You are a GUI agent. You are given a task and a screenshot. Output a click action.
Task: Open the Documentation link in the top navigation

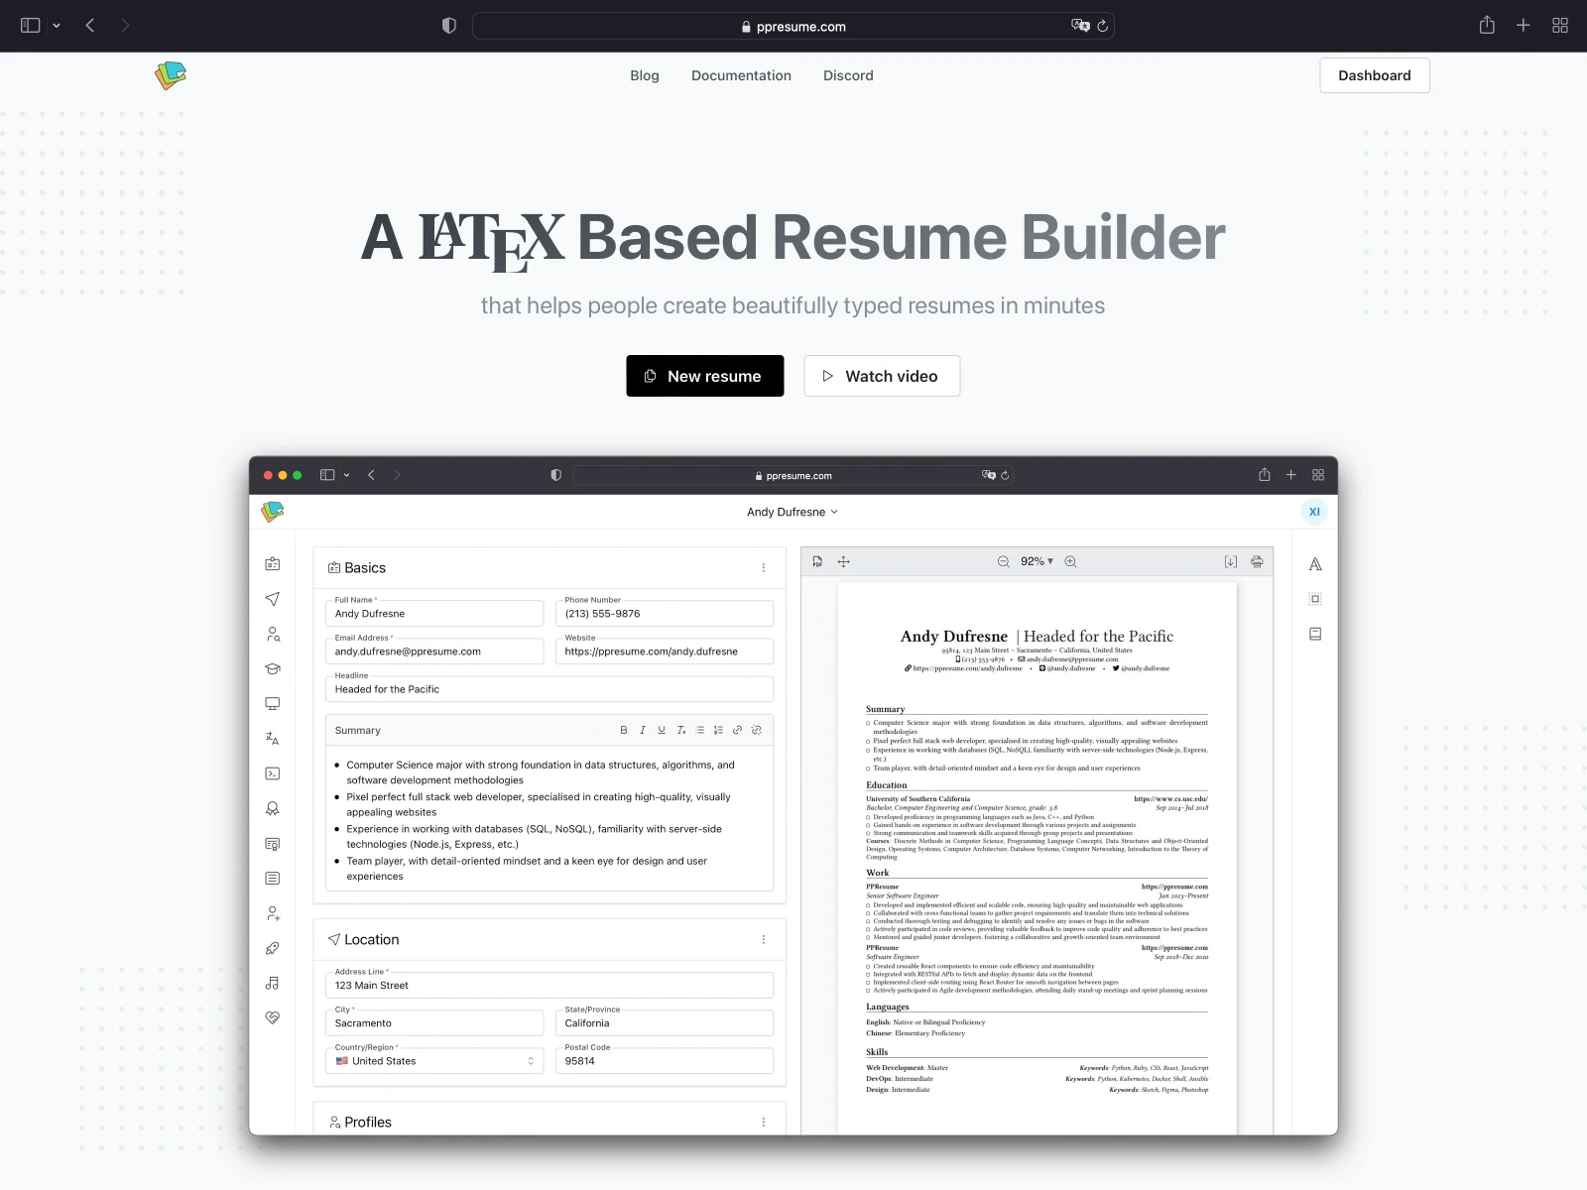click(741, 75)
